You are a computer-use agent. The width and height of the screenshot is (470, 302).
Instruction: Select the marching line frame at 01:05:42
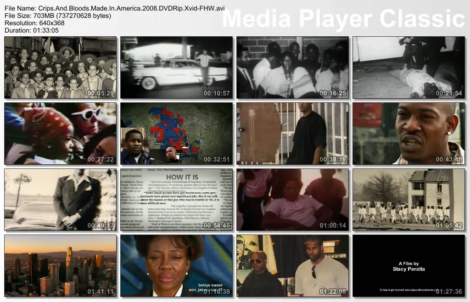(409, 200)
